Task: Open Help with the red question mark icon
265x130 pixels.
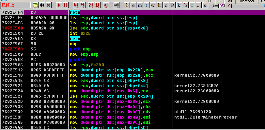Action: click(x=228, y=6)
